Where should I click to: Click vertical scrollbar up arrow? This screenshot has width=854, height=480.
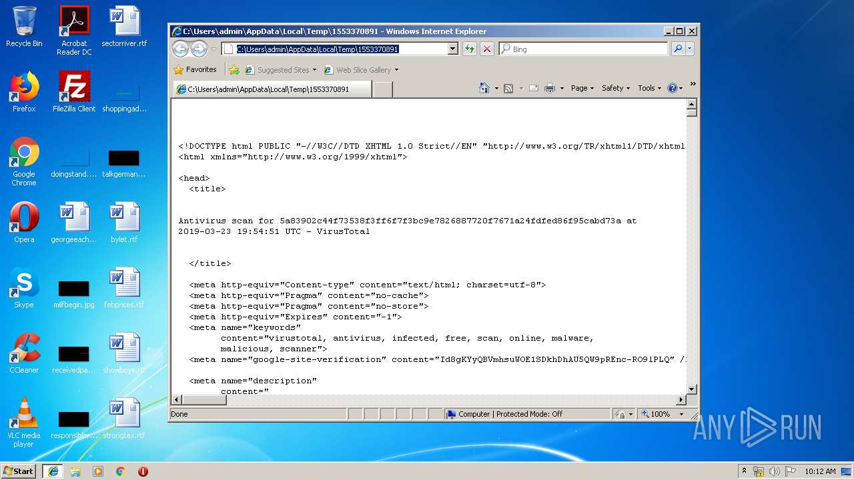(691, 103)
